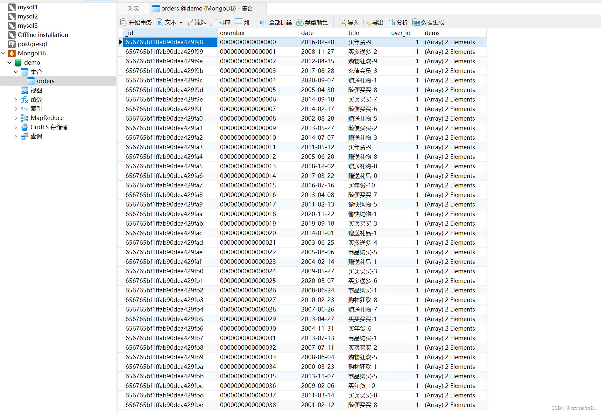Click the user_id column header
Screen dimensions: 601x413
(x=406, y=33)
